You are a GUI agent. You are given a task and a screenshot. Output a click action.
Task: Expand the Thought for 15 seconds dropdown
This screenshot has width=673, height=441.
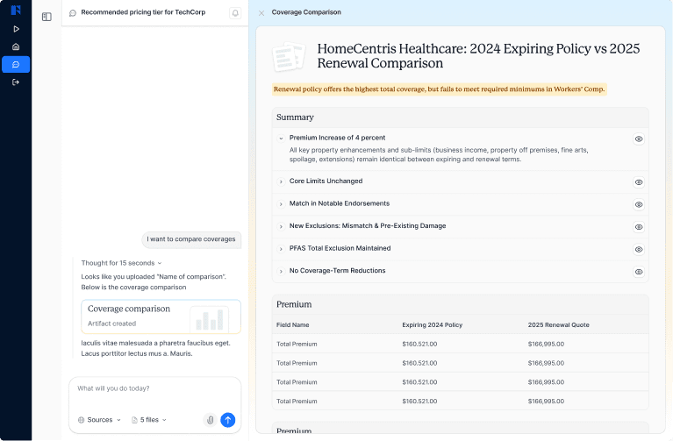(121, 263)
